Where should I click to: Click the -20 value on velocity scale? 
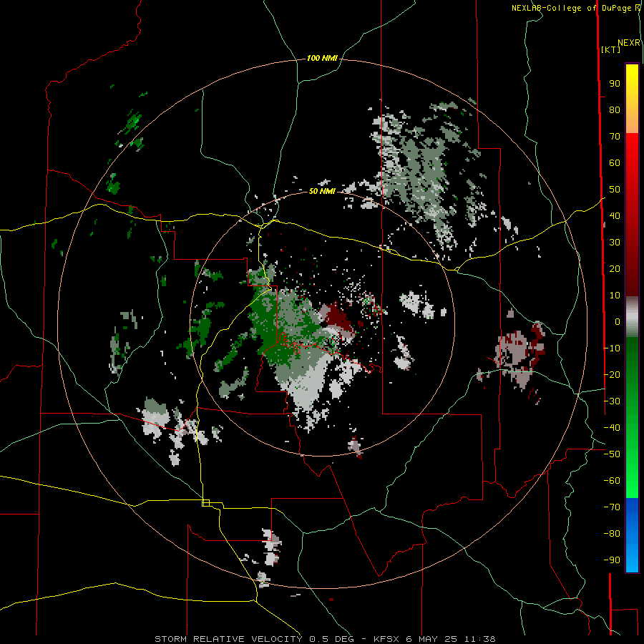point(612,374)
